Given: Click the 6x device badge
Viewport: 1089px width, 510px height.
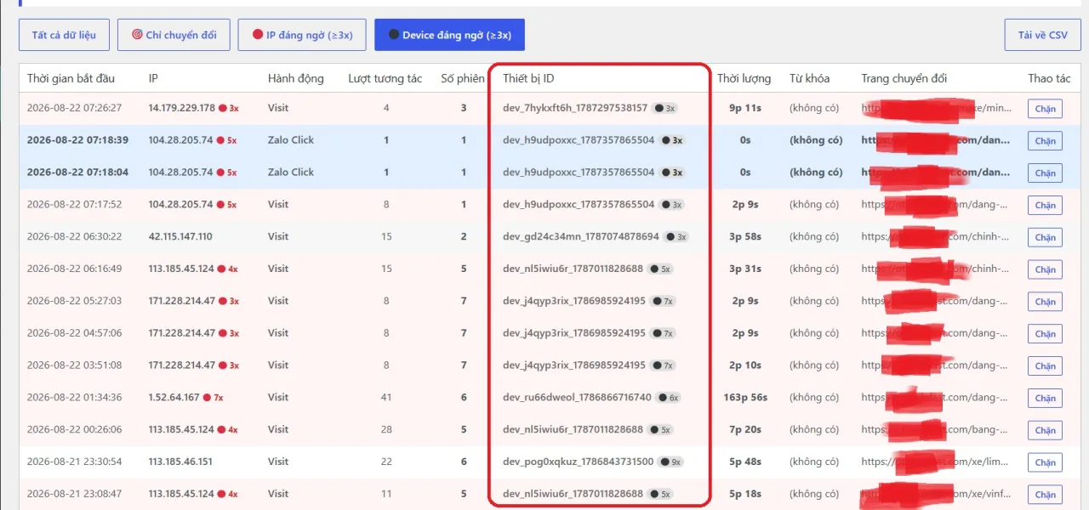Looking at the screenshot, I should point(669,397).
